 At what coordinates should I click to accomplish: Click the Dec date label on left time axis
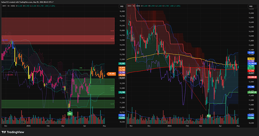6,126
